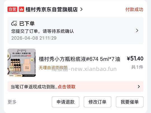Open the 已下单 order status heading
This screenshot has height=113, width=151.
click(x=27, y=23)
